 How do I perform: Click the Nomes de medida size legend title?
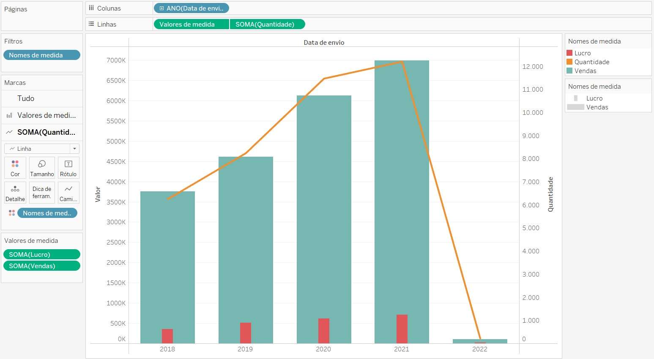click(x=594, y=87)
